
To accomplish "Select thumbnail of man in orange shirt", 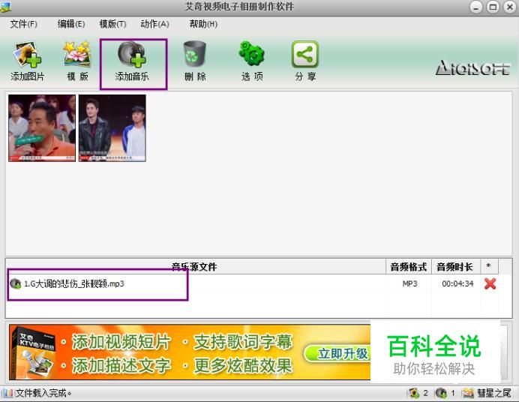I will 42,128.
